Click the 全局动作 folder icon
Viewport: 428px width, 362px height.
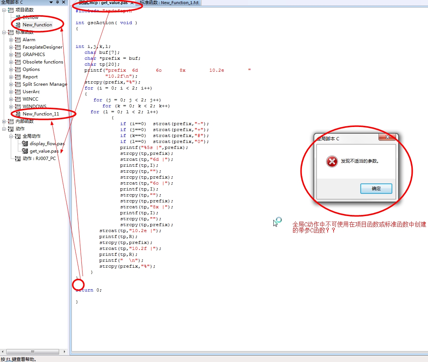pyautogui.click(x=18, y=136)
